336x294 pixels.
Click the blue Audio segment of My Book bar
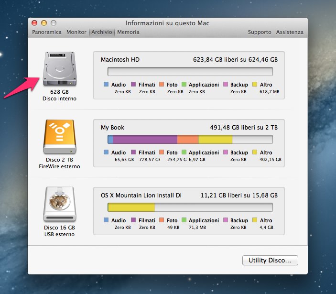tap(110, 139)
